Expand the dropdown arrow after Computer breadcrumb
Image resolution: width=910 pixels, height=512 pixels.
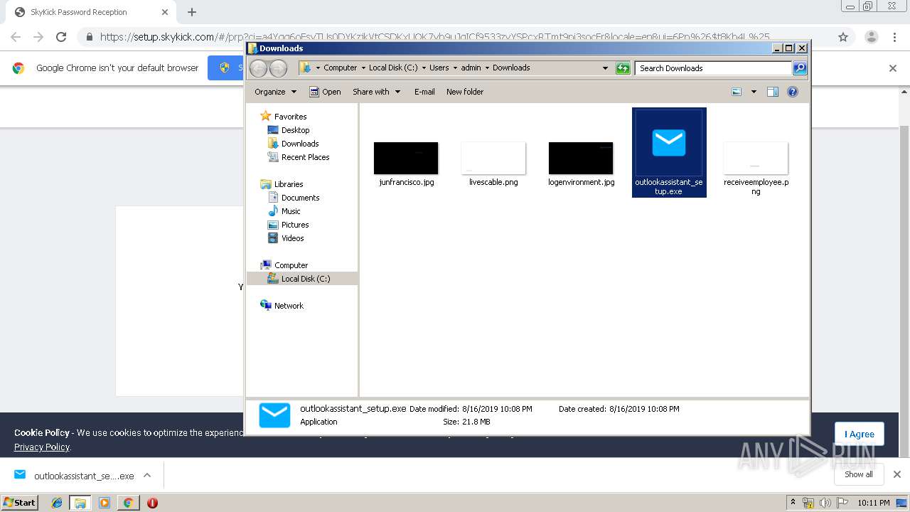point(363,68)
